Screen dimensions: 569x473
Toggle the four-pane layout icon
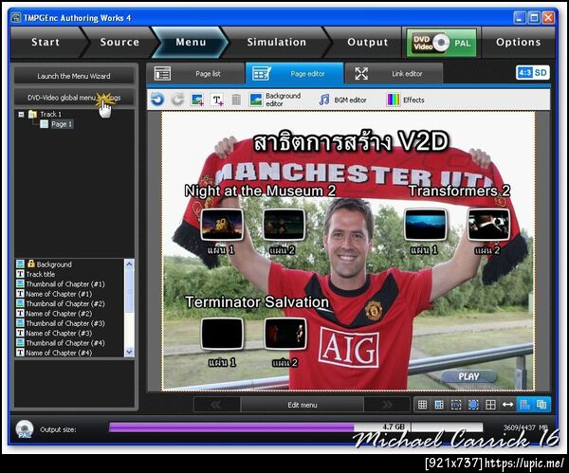(490, 405)
